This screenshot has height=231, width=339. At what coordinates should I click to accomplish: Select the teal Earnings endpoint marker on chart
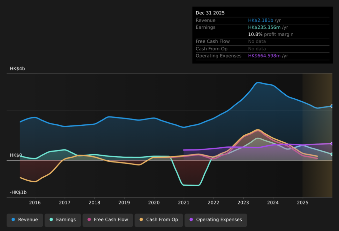(x=332, y=154)
